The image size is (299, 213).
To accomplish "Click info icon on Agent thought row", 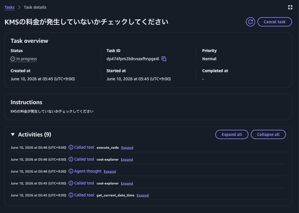I will pyautogui.click(x=71, y=171).
